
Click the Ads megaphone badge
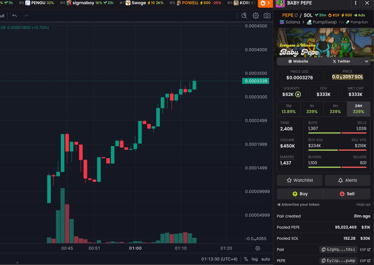[359, 15]
